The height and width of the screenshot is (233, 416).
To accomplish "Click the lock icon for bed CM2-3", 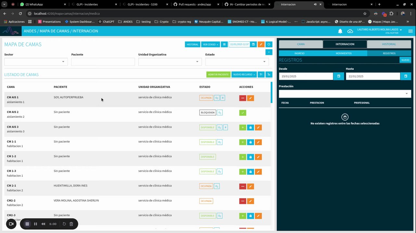I will 250,216.
